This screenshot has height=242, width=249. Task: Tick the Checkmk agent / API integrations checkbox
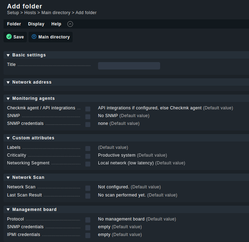pos(88,109)
